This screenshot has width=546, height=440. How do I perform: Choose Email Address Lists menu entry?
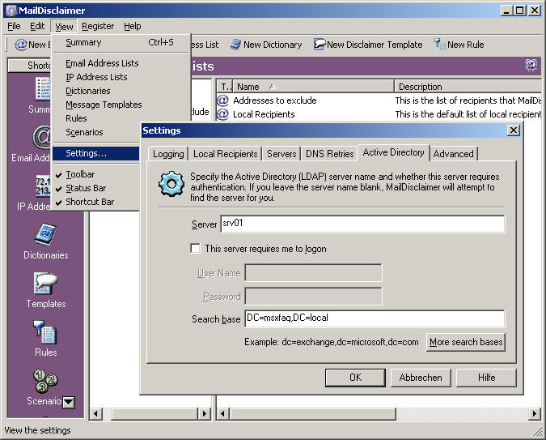pyautogui.click(x=121, y=63)
